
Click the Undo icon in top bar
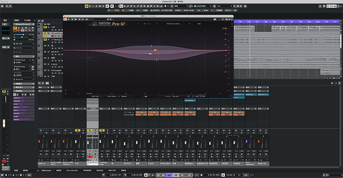click(7, 6)
